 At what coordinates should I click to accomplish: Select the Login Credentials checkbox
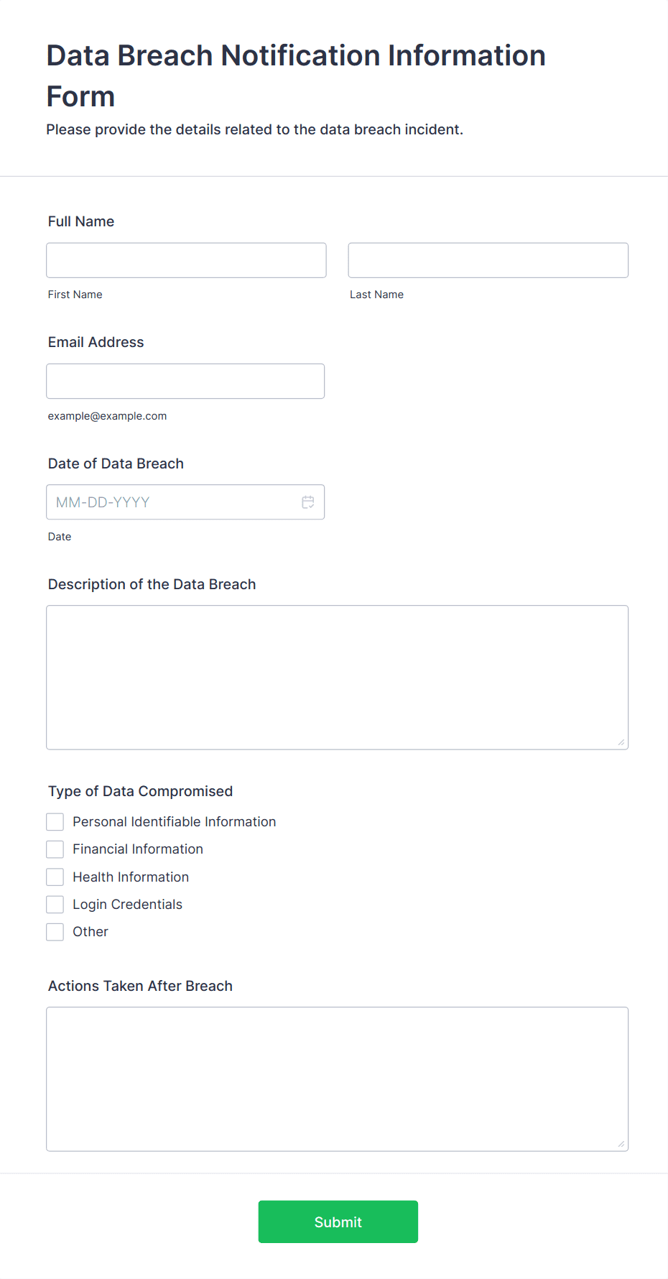55,905
